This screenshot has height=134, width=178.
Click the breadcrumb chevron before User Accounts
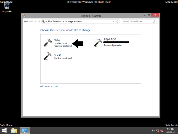46,21
